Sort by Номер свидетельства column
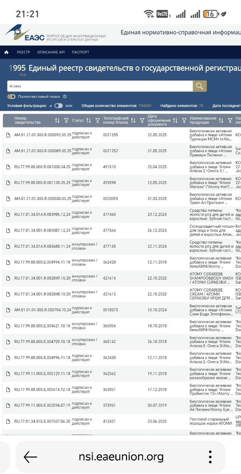 pyautogui.click(x=57, y=120)
